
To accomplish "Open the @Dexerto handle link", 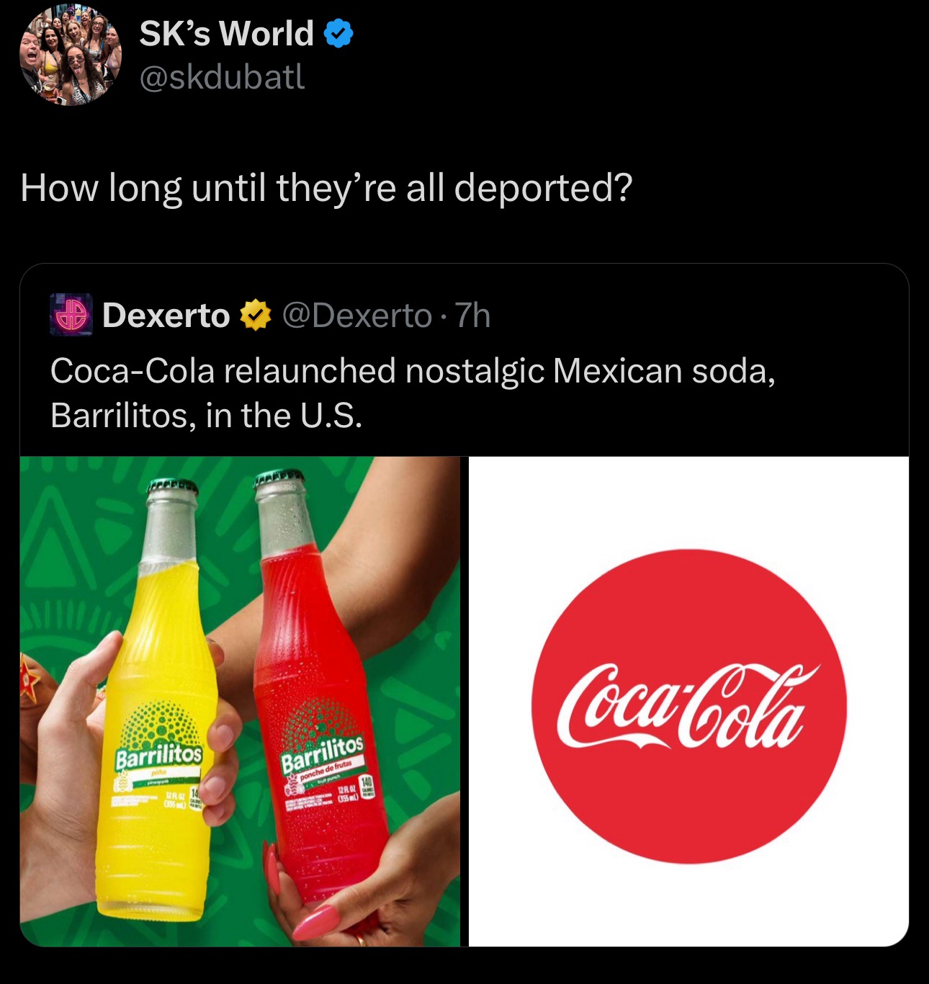I will tap(356, 316).
